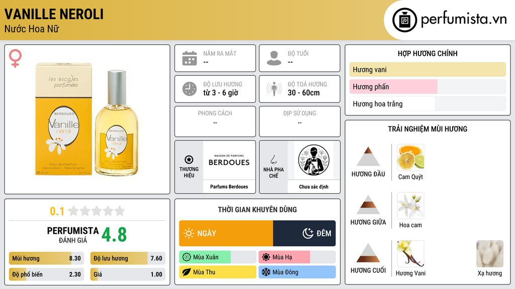This screenshot has height=289, width=515.
Task: Click the Phong Cách style box
Action: (x=215, y=121)
